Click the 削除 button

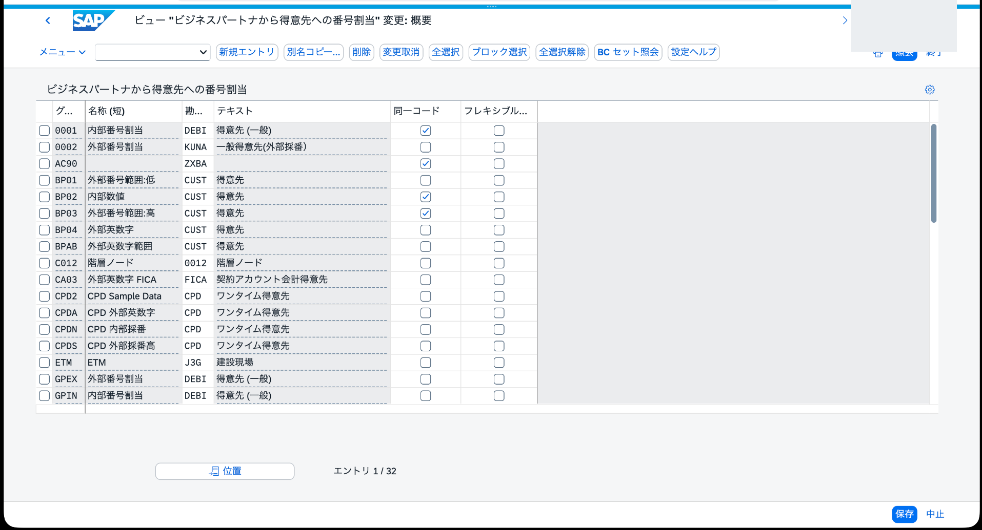(x=362, y=52)
